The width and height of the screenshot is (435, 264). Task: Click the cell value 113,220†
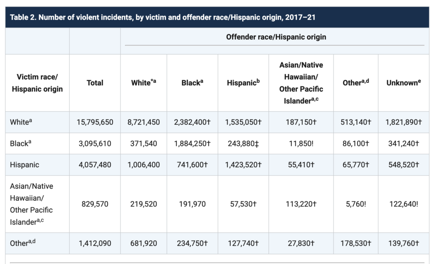pyautogui.click(x=301, y=205)
